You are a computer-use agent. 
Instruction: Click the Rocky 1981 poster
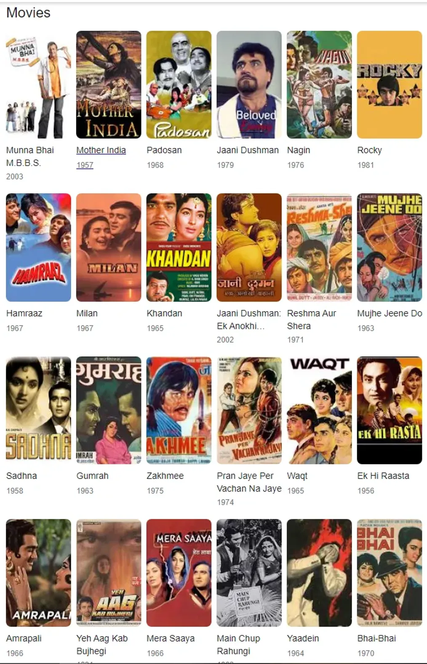[390, 85]
